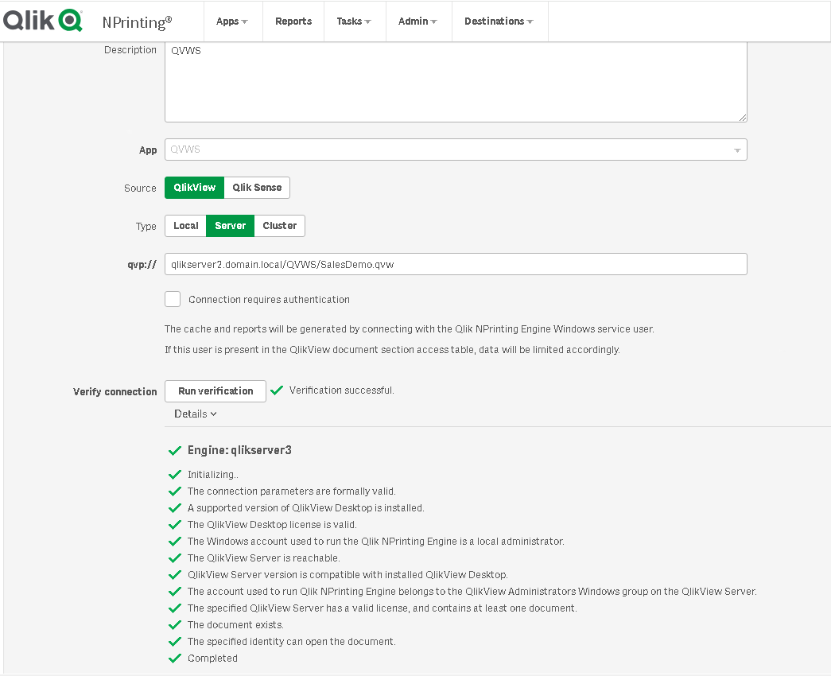The height and width of the screenshot is (676, 831).
Task: Click the text 'The QlikView Server is reachable.'
Action: coord(264,558)
